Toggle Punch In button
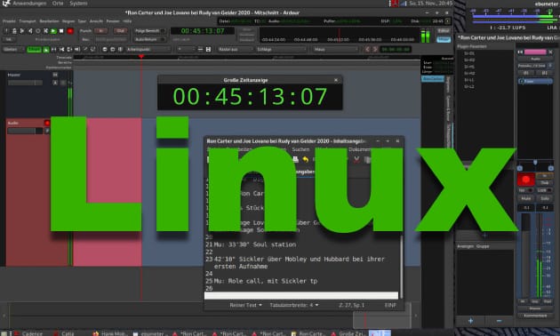This screenshot has height=336, width=560. [101, 31]
